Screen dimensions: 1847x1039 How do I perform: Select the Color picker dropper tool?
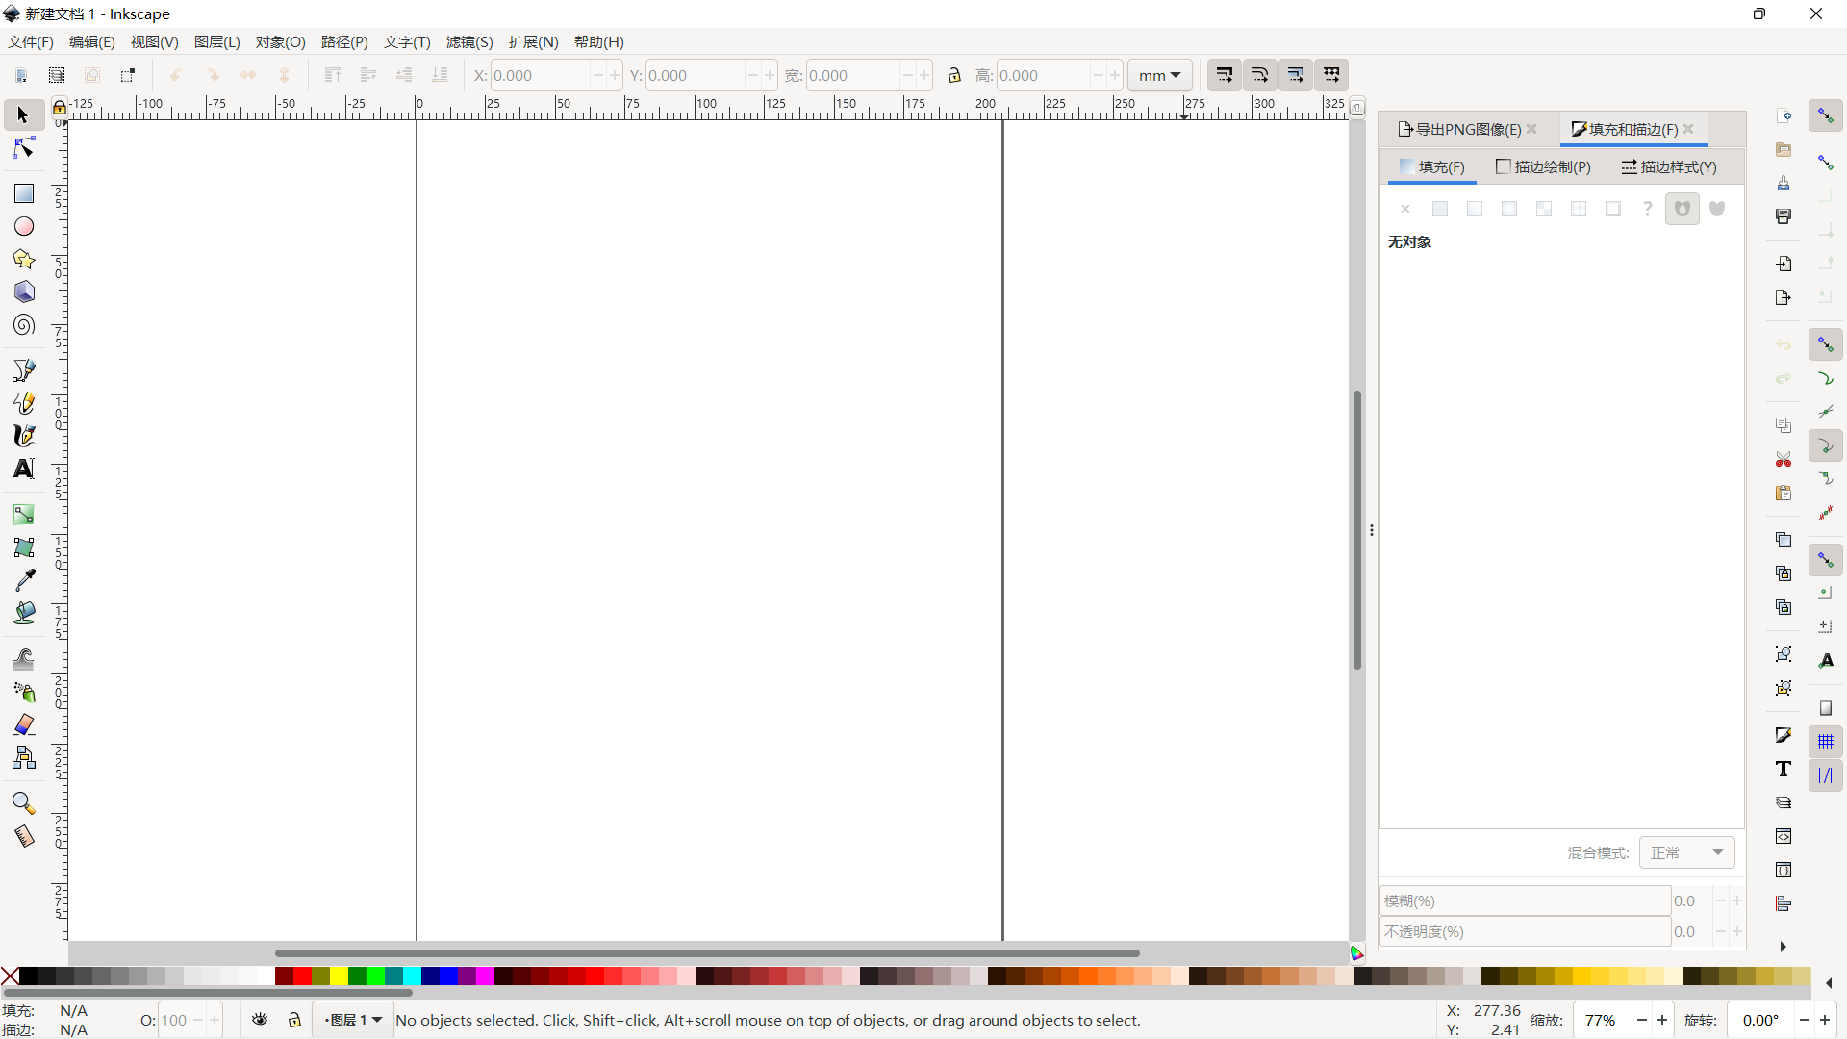pos(24,579)
